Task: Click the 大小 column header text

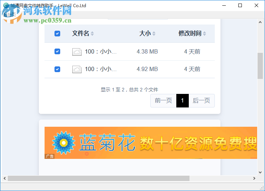Action: 145,33
